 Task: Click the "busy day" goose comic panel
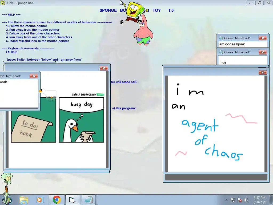[x=82, y=120]
